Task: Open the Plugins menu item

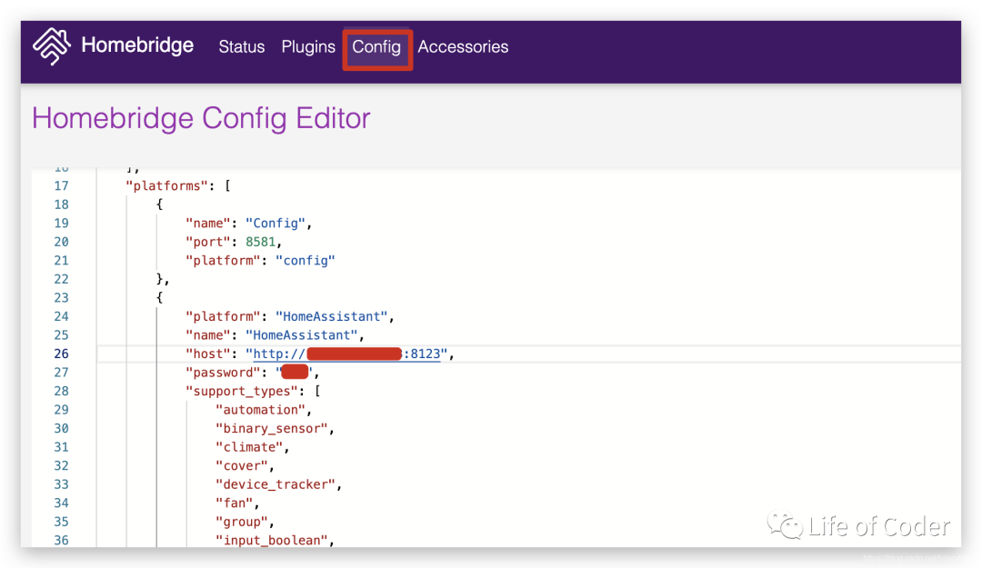Action: click(x=308, y=47)
